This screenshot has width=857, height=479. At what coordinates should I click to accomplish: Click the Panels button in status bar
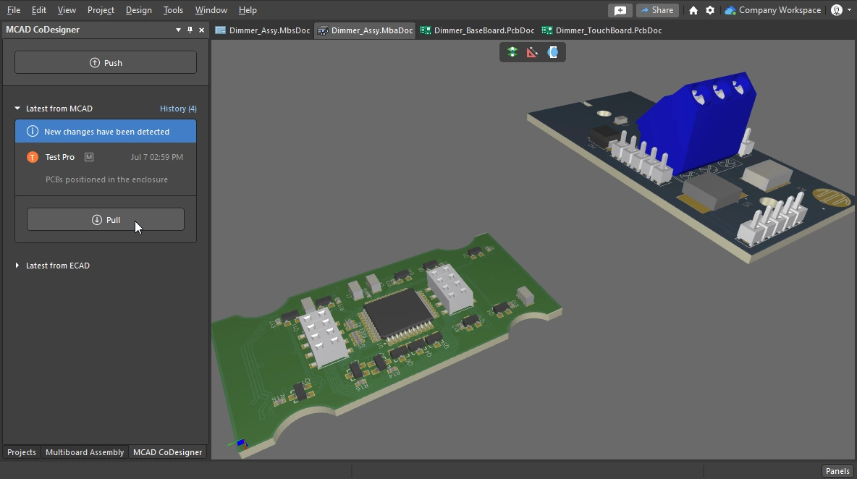(837, 471)
